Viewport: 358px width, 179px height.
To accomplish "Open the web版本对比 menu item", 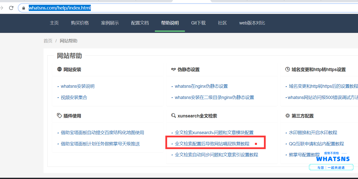I will [252, 23].
